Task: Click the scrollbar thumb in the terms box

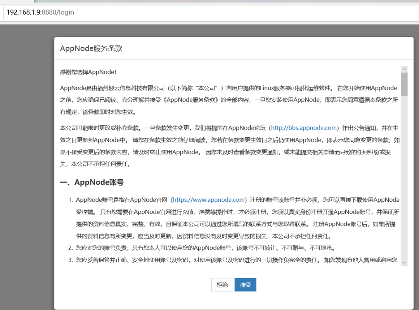Action: coord(404,84)
